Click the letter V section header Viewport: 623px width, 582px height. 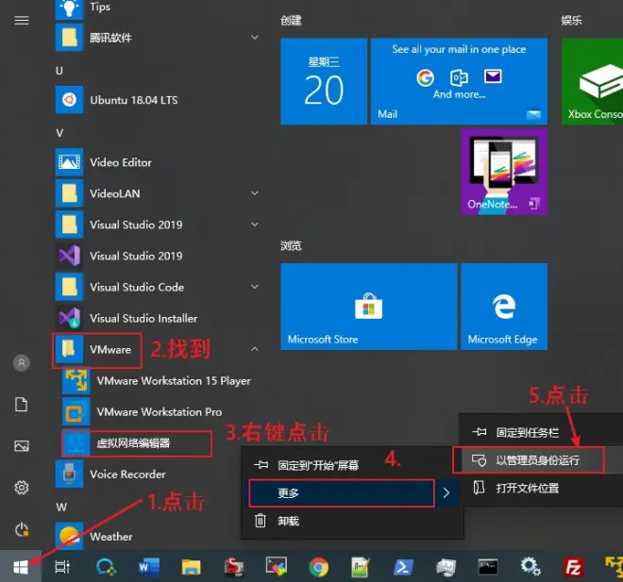(59, 133)
